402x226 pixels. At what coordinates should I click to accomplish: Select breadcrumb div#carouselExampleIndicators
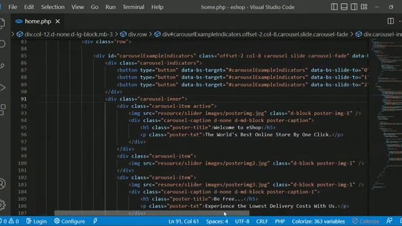click(x=255, y=35)
